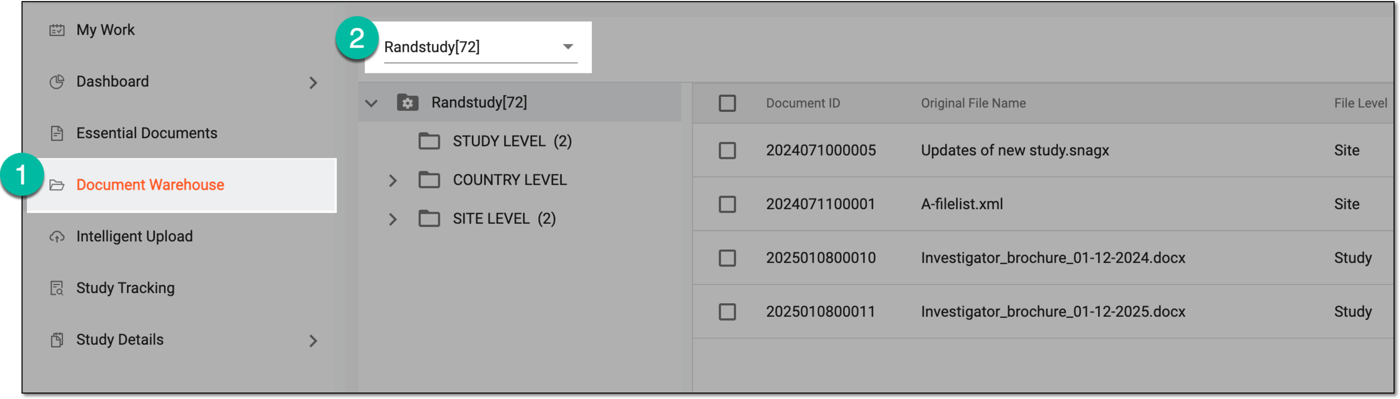Open the Randstudy[72] study dropdown
Viewport: 1400px width, 399px height.
(x=480, y=47)
